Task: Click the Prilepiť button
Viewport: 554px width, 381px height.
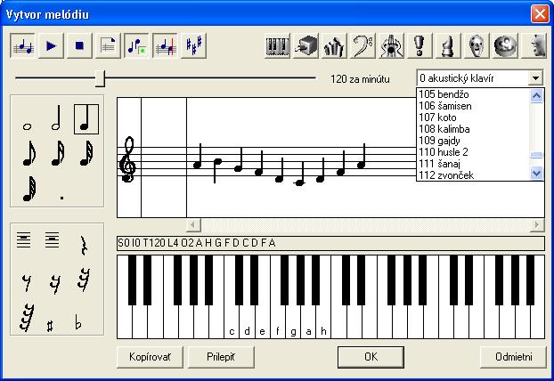Action: click(x=221, y=357)
